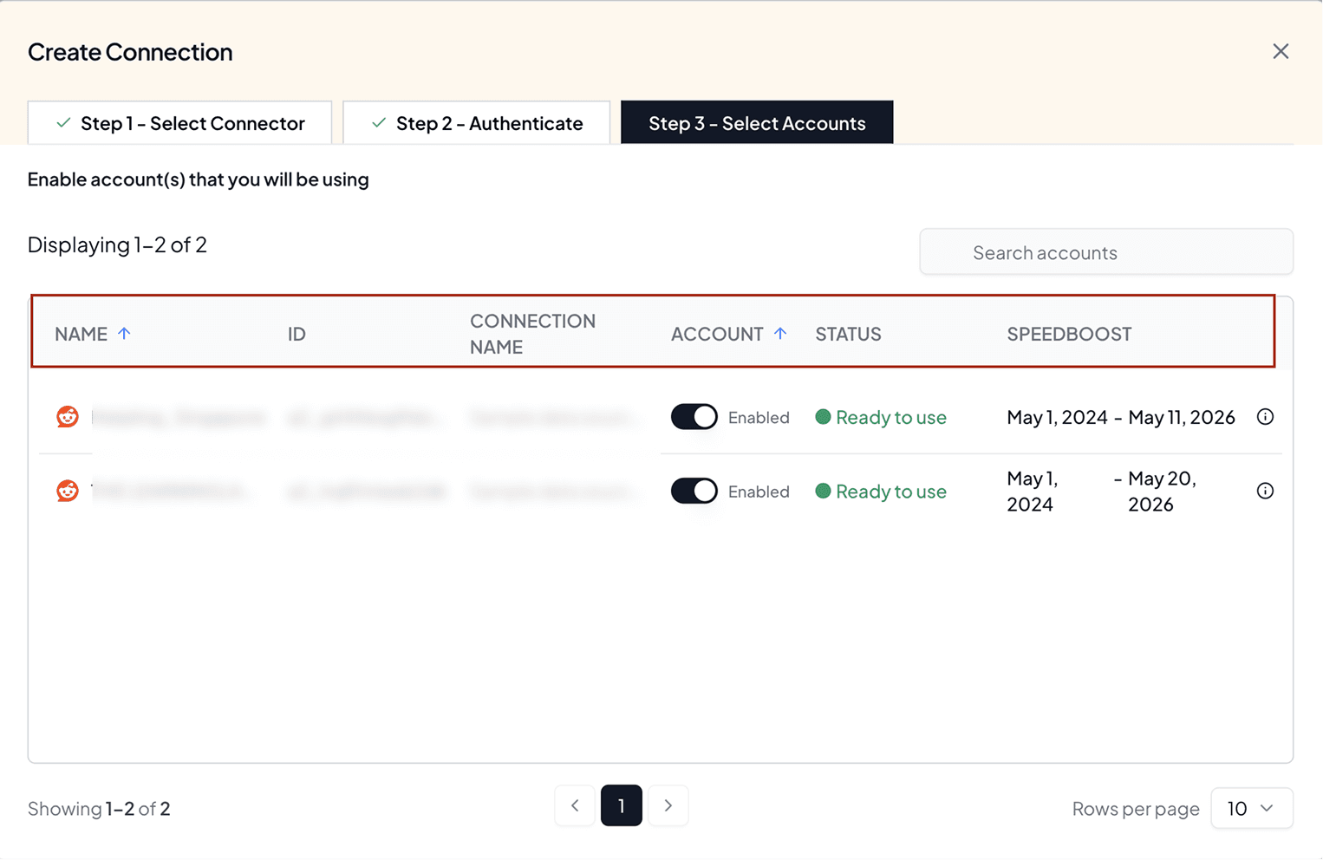Click the ID column header
Screen dimensions: 1323x860
coord(297,334)
